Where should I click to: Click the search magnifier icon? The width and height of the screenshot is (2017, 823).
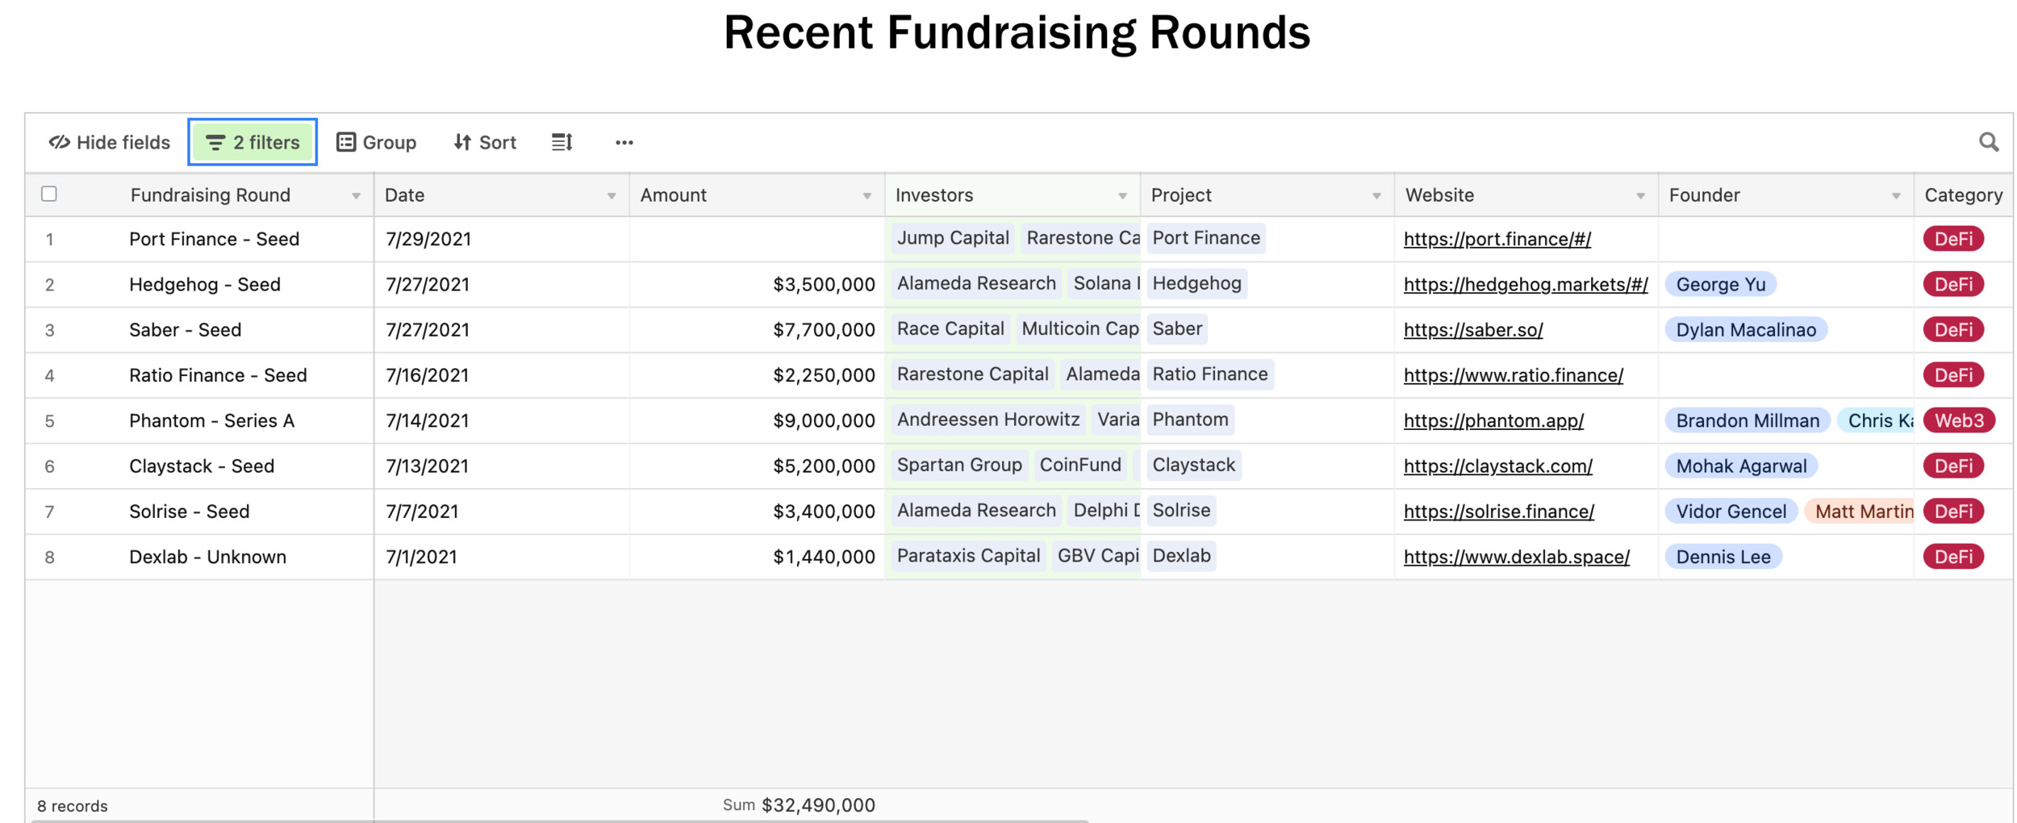click(1988, 143)
